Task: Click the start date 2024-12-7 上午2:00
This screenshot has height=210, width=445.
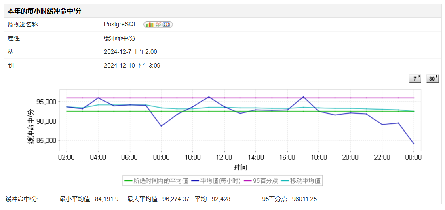Action: tap(130, 52)
